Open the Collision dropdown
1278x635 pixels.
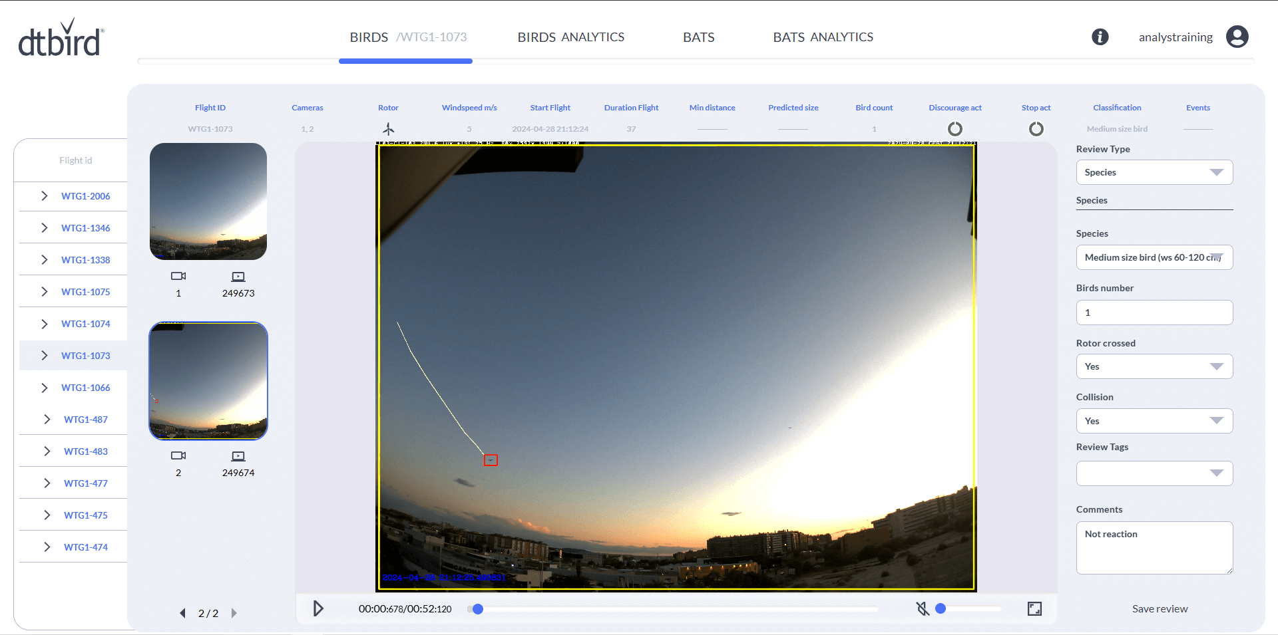pos(1154,421)
